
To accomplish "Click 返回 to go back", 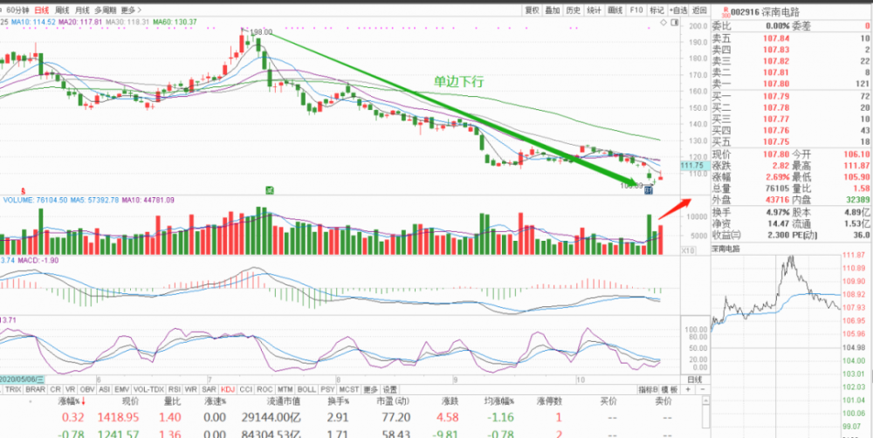I will point(699,10).
